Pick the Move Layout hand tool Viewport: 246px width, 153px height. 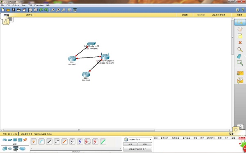pos(240,29)
